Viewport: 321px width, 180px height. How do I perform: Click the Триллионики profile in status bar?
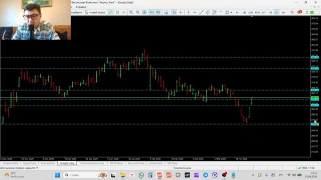click(x=183, y=168)
